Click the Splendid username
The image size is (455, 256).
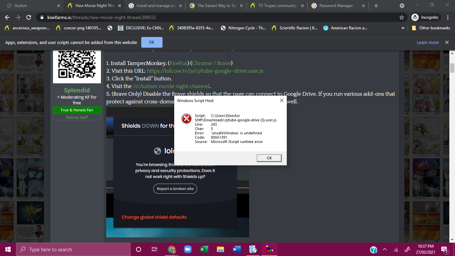(x=77, y=90)
